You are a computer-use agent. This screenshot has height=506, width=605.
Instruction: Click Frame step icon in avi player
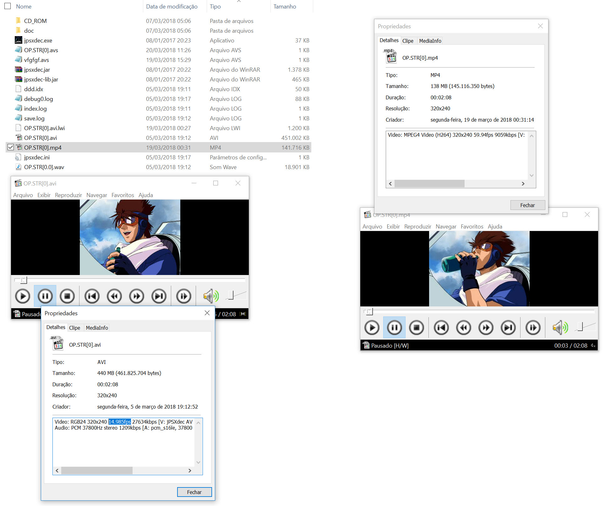(184, 296)
